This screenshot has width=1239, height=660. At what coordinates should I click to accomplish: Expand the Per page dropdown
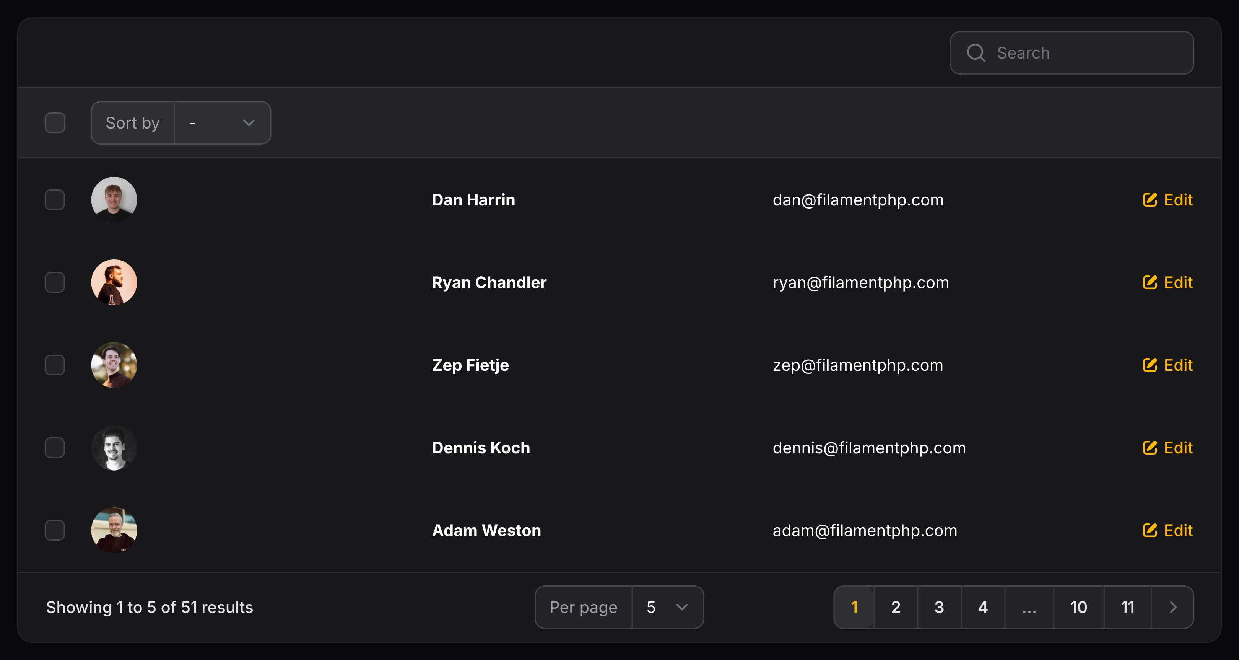click(667, 607)
